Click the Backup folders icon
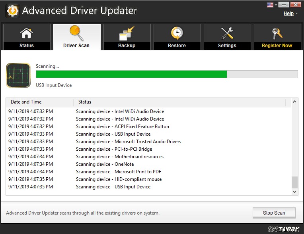 click(127, 33)
